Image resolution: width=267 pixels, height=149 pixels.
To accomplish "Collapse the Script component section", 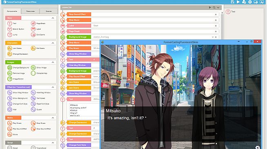I will tap(53, 143).
